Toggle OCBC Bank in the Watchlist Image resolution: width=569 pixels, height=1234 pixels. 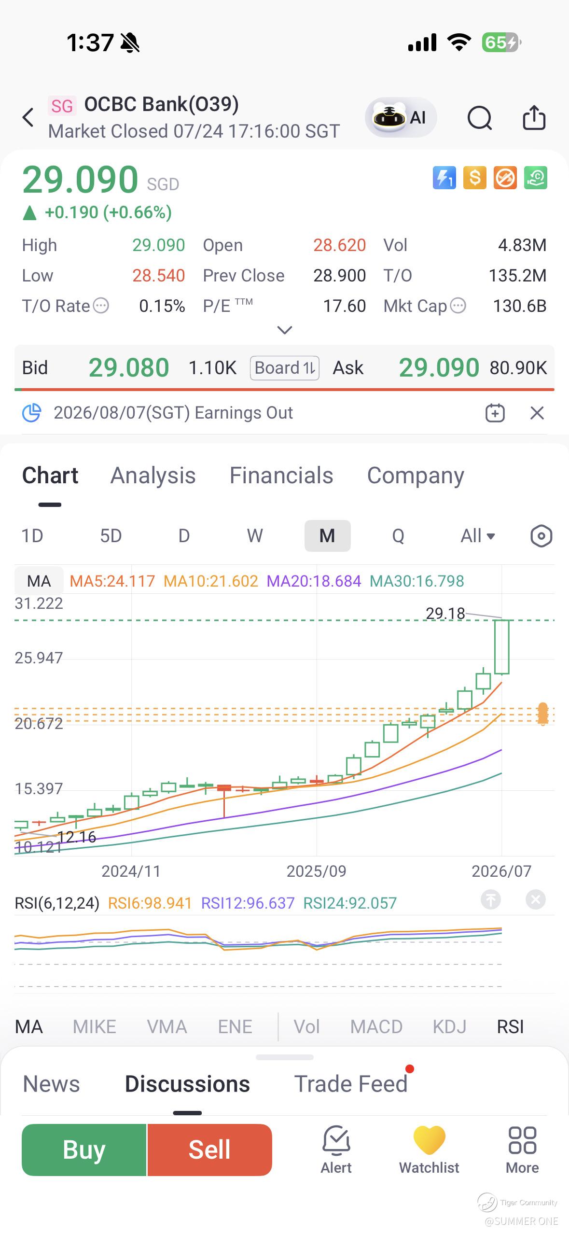(x=429, y=1150)
